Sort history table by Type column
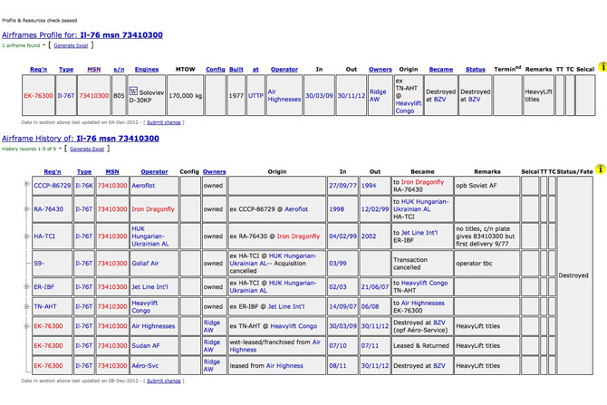The height and width of the screenshot is (405, 607). click(84, 171)
